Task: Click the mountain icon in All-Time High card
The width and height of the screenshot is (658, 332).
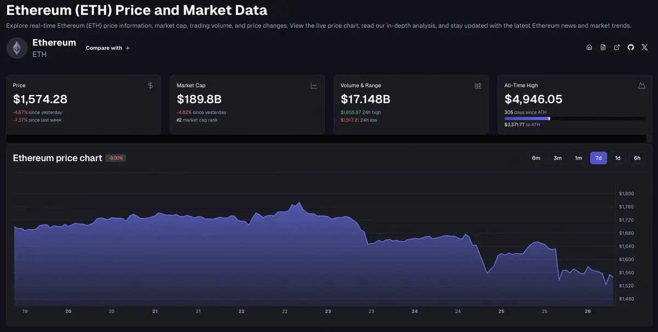Action: point(642,86)
